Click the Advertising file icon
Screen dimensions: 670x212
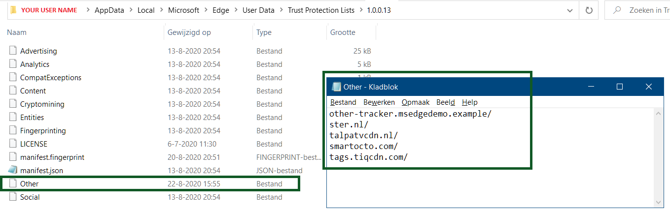[x=13, y=51]
